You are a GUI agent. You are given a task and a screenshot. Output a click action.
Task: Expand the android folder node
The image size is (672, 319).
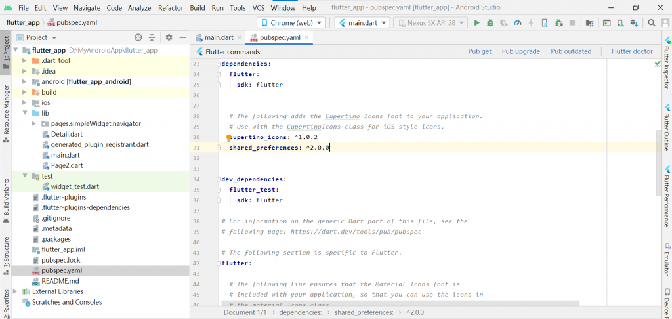click(x=24, y=81)
